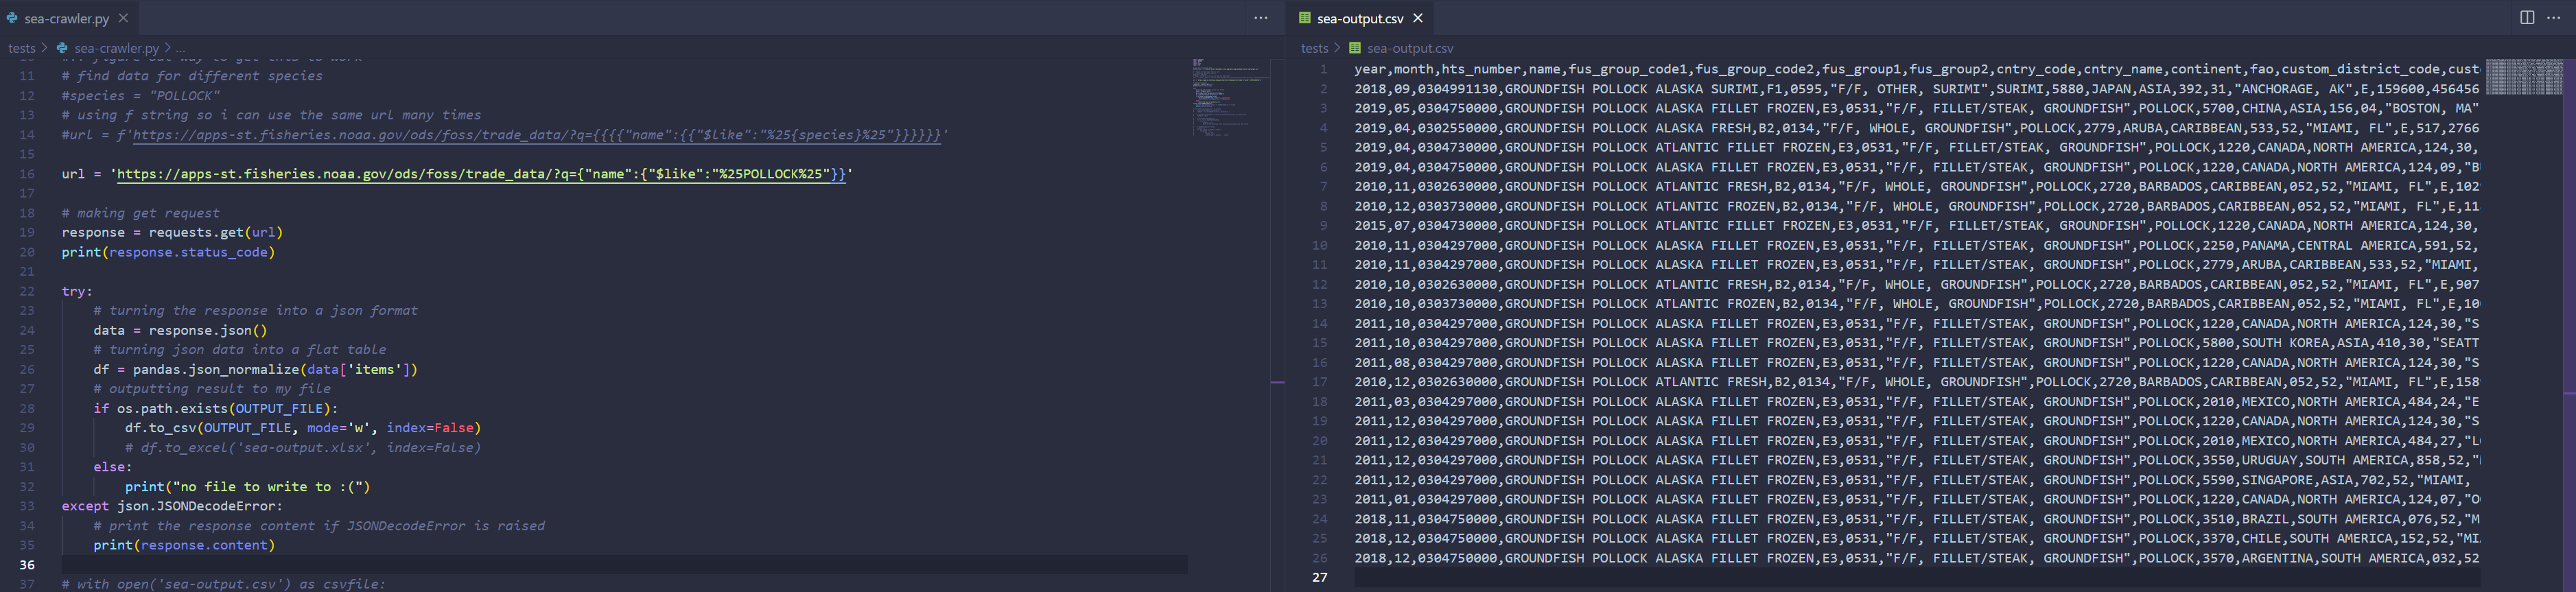Image resolution: width=2576 pixels, height=592 pixels.
Task: Close the sea-crawler.py tab
Action: click(123, 18)
